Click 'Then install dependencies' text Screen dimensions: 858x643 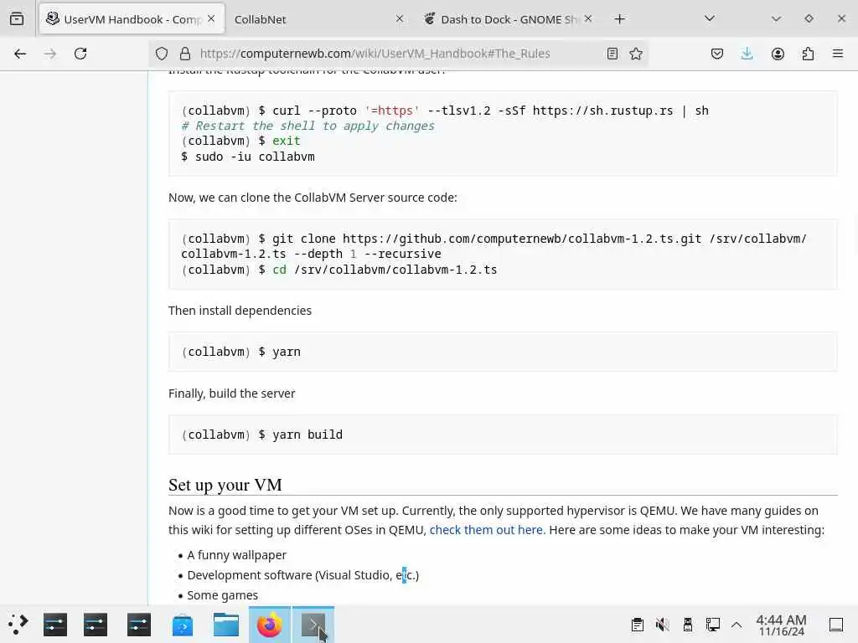click(240, 311)
